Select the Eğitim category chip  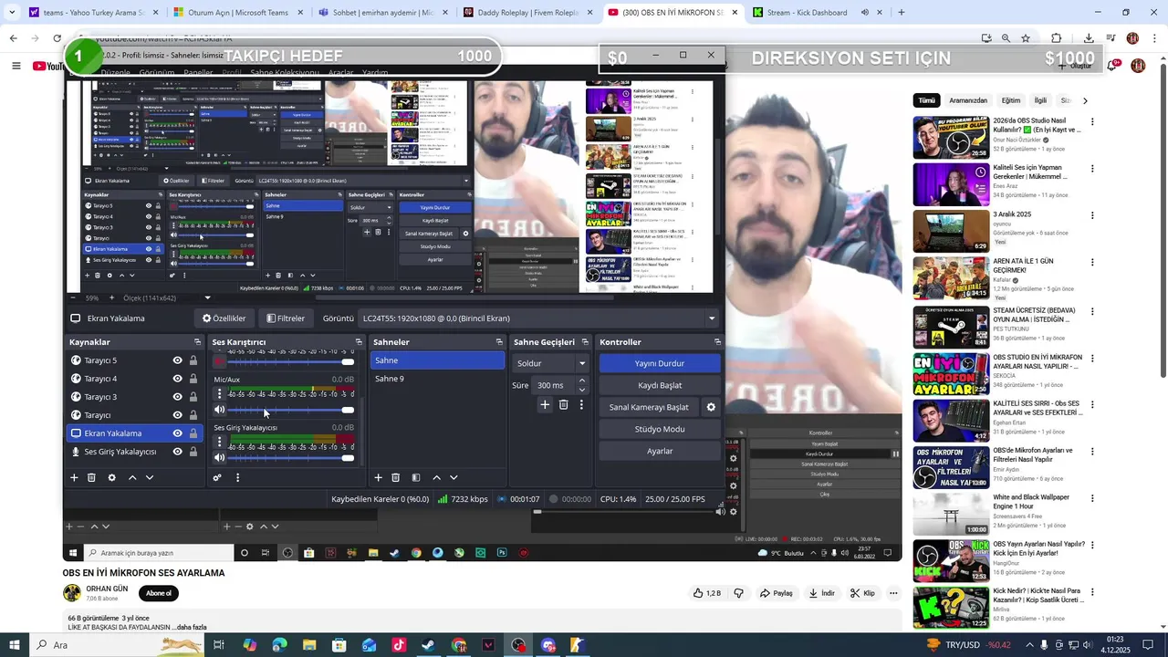(x=1011, y=100)
